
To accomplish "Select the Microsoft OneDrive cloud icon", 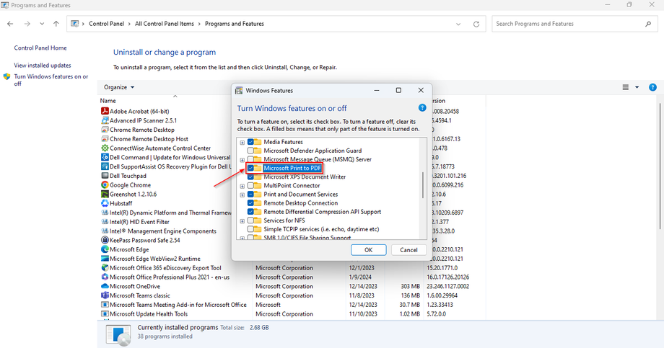I will click(x=104, y=286).
